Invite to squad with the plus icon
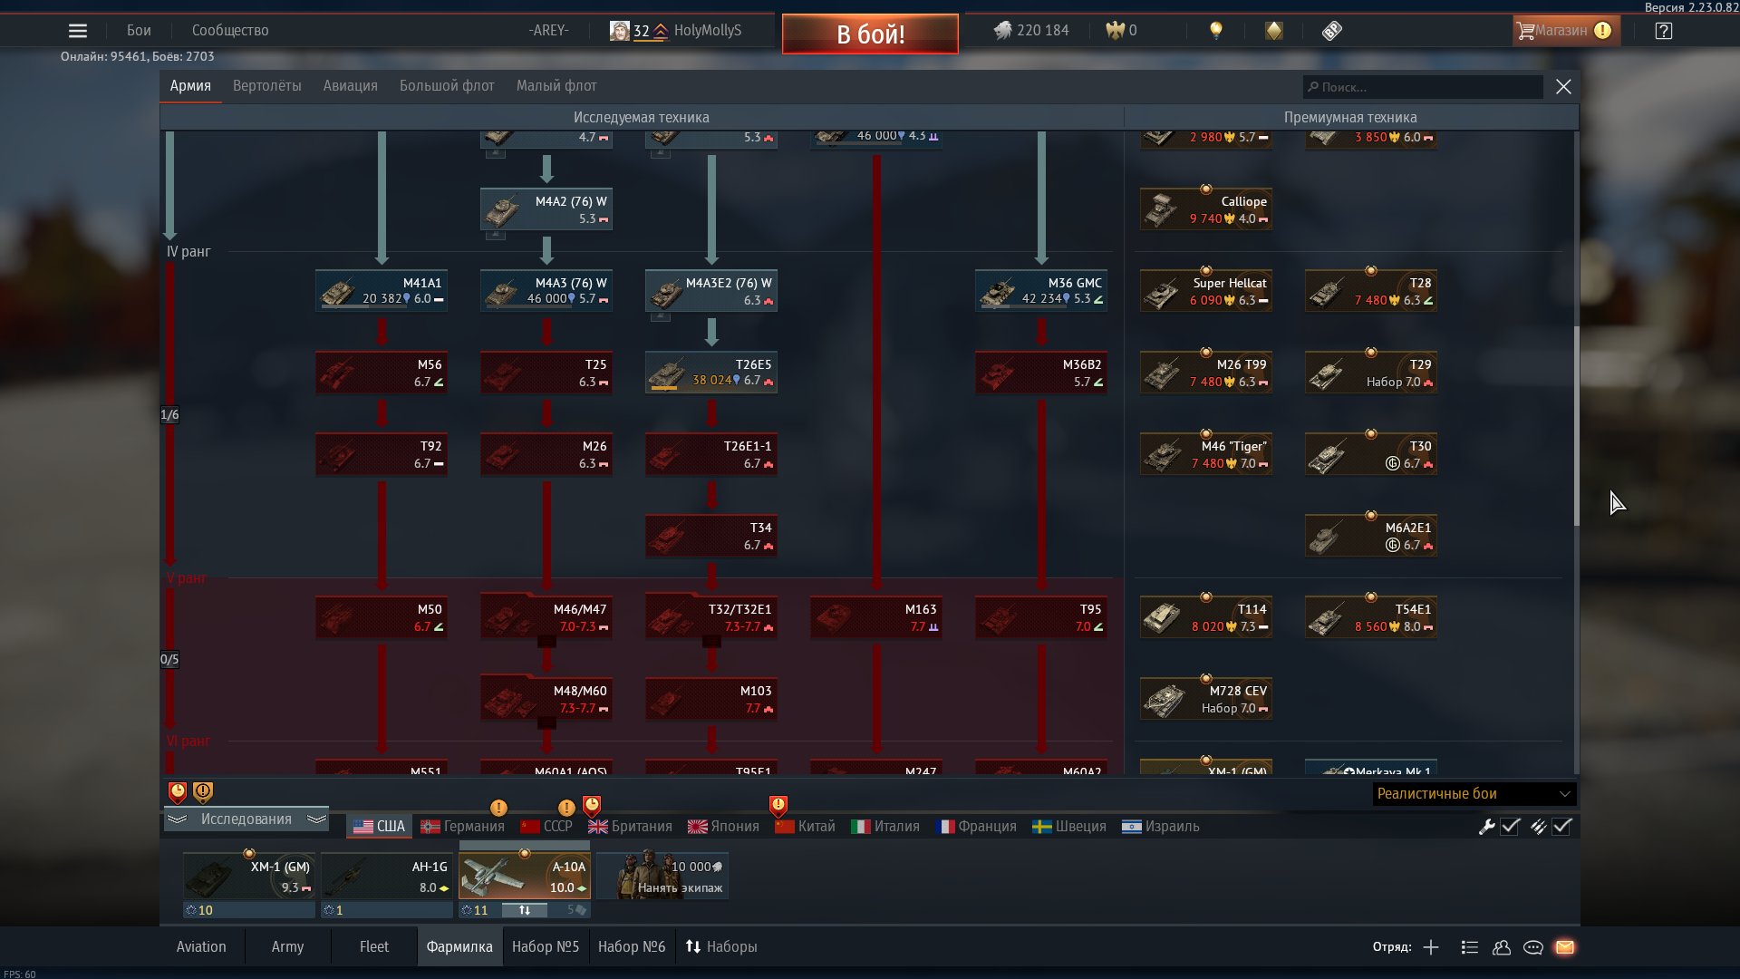The width and height of the screenshot is (1740, 979). [x=1431, y=947]
